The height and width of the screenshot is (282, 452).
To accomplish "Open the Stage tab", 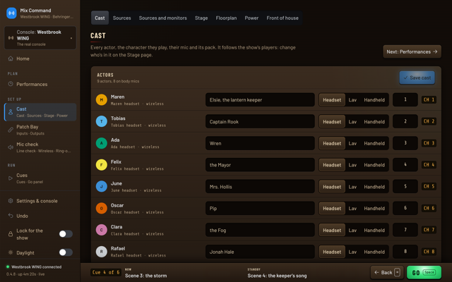I will [x=201, y=18].
